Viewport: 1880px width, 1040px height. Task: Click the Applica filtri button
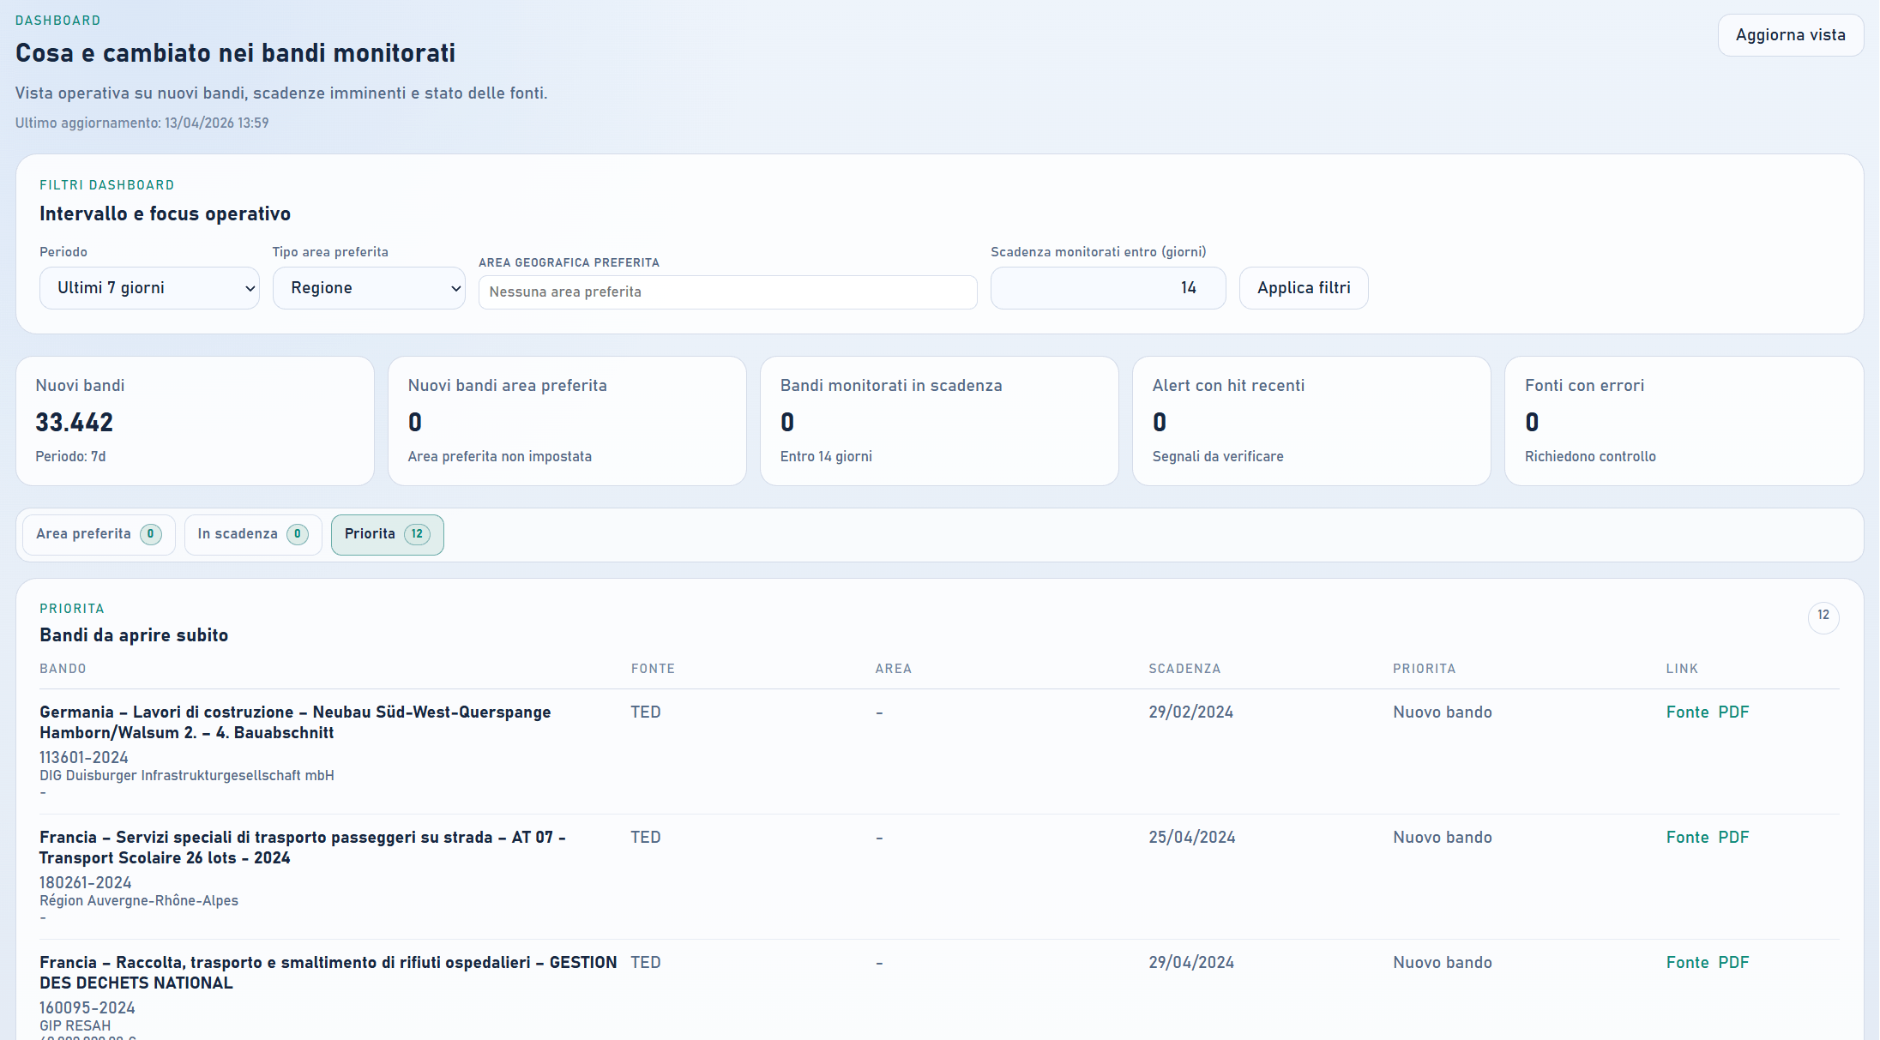click(1303, 288)
